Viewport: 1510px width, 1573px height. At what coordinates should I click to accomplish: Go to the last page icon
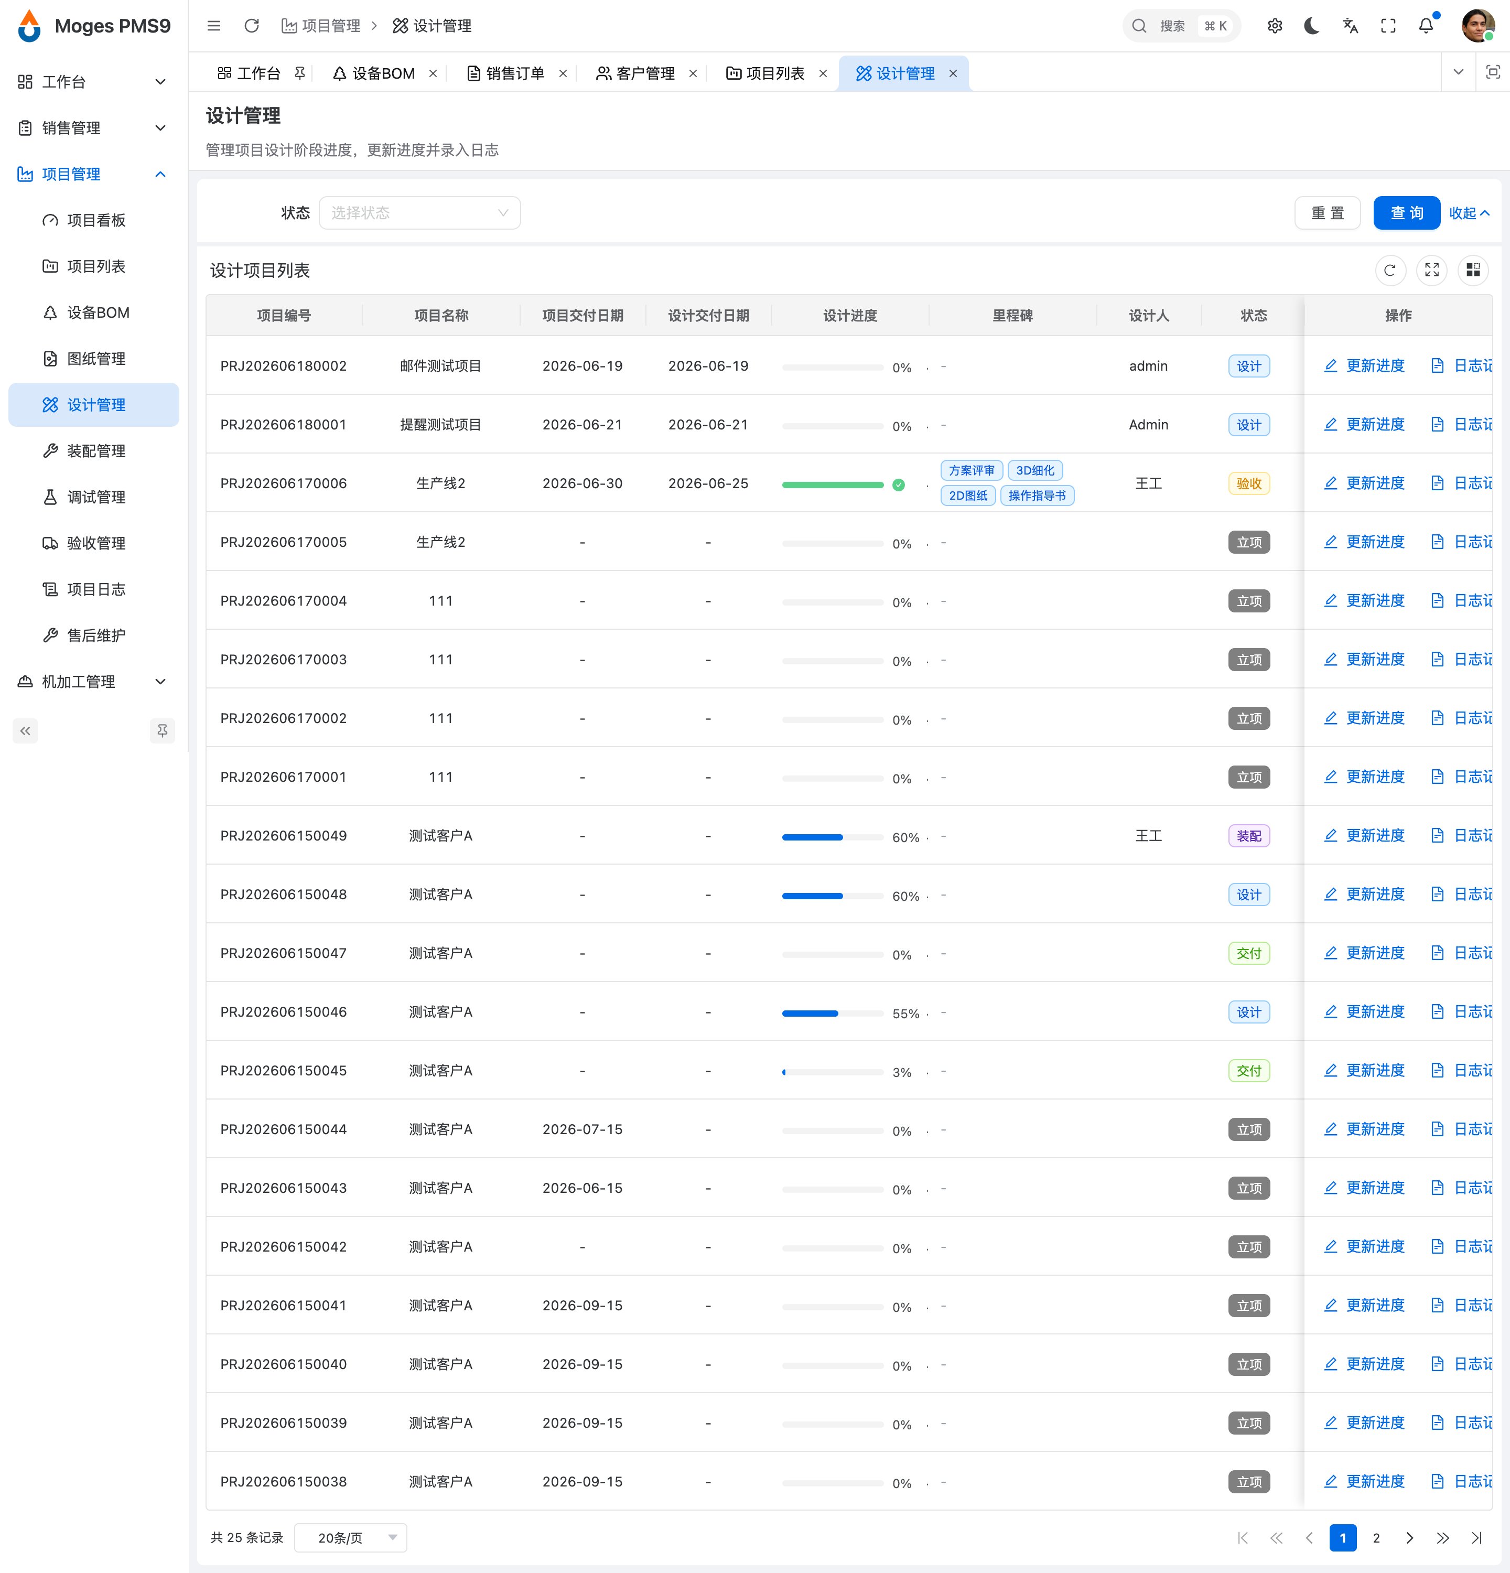[x=1476, y=1538]
